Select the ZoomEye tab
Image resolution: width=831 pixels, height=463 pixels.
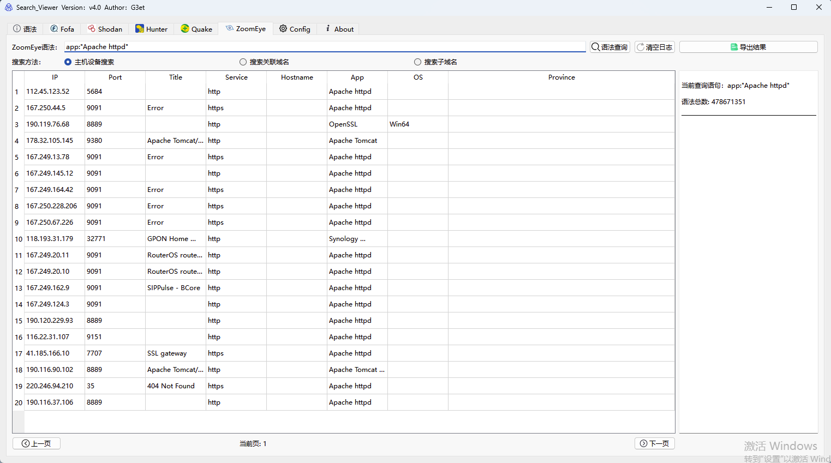click(x=246, y=28)
